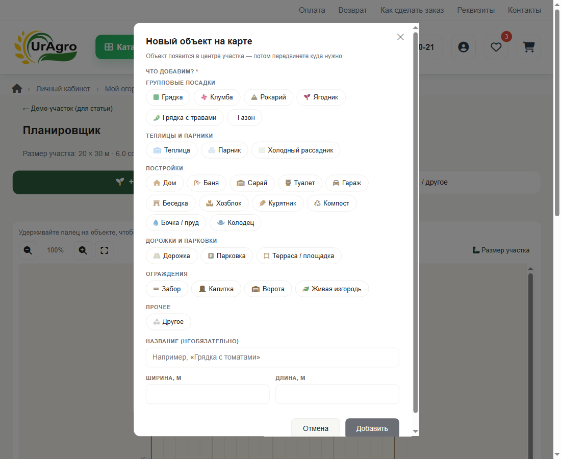Screen dimensions: 561x459
Task: Click the zoom out magnifier icon
Action: pyautogui.click(x=28, y=250)
